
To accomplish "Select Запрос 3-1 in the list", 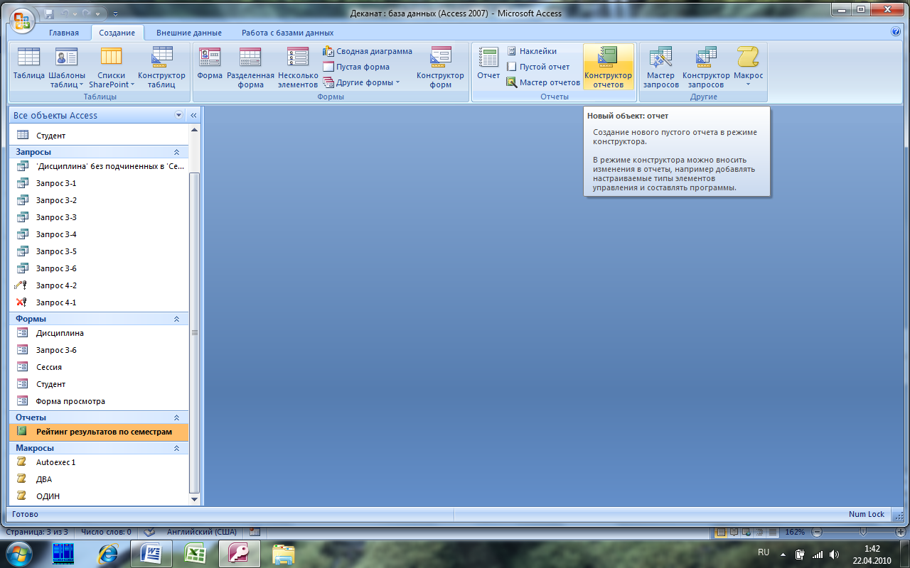I will click(x=99, y=183).
